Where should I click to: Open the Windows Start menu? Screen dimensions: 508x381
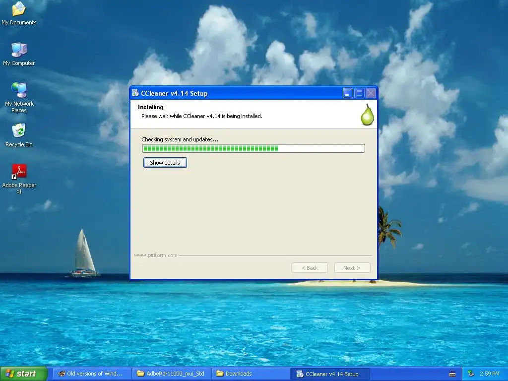23,374
